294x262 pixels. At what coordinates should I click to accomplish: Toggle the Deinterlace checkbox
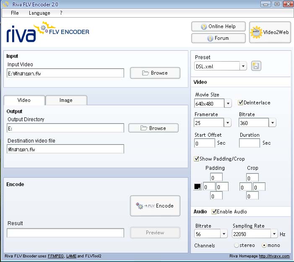click(240, 103)
